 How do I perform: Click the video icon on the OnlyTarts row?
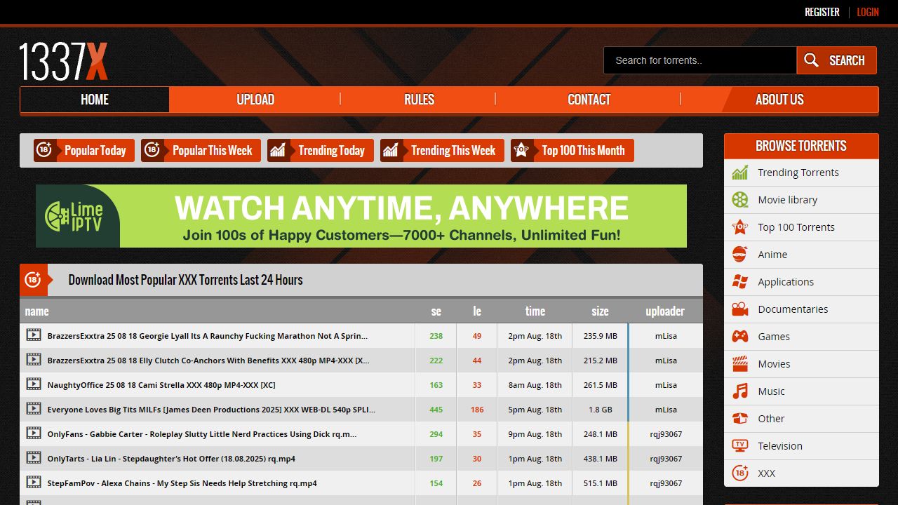click(34, 458)
